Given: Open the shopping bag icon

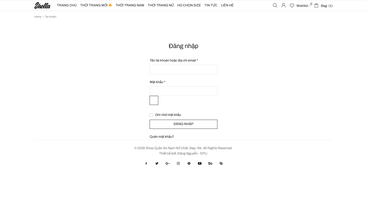Looking at the screenshot, I should click(316, 5).
